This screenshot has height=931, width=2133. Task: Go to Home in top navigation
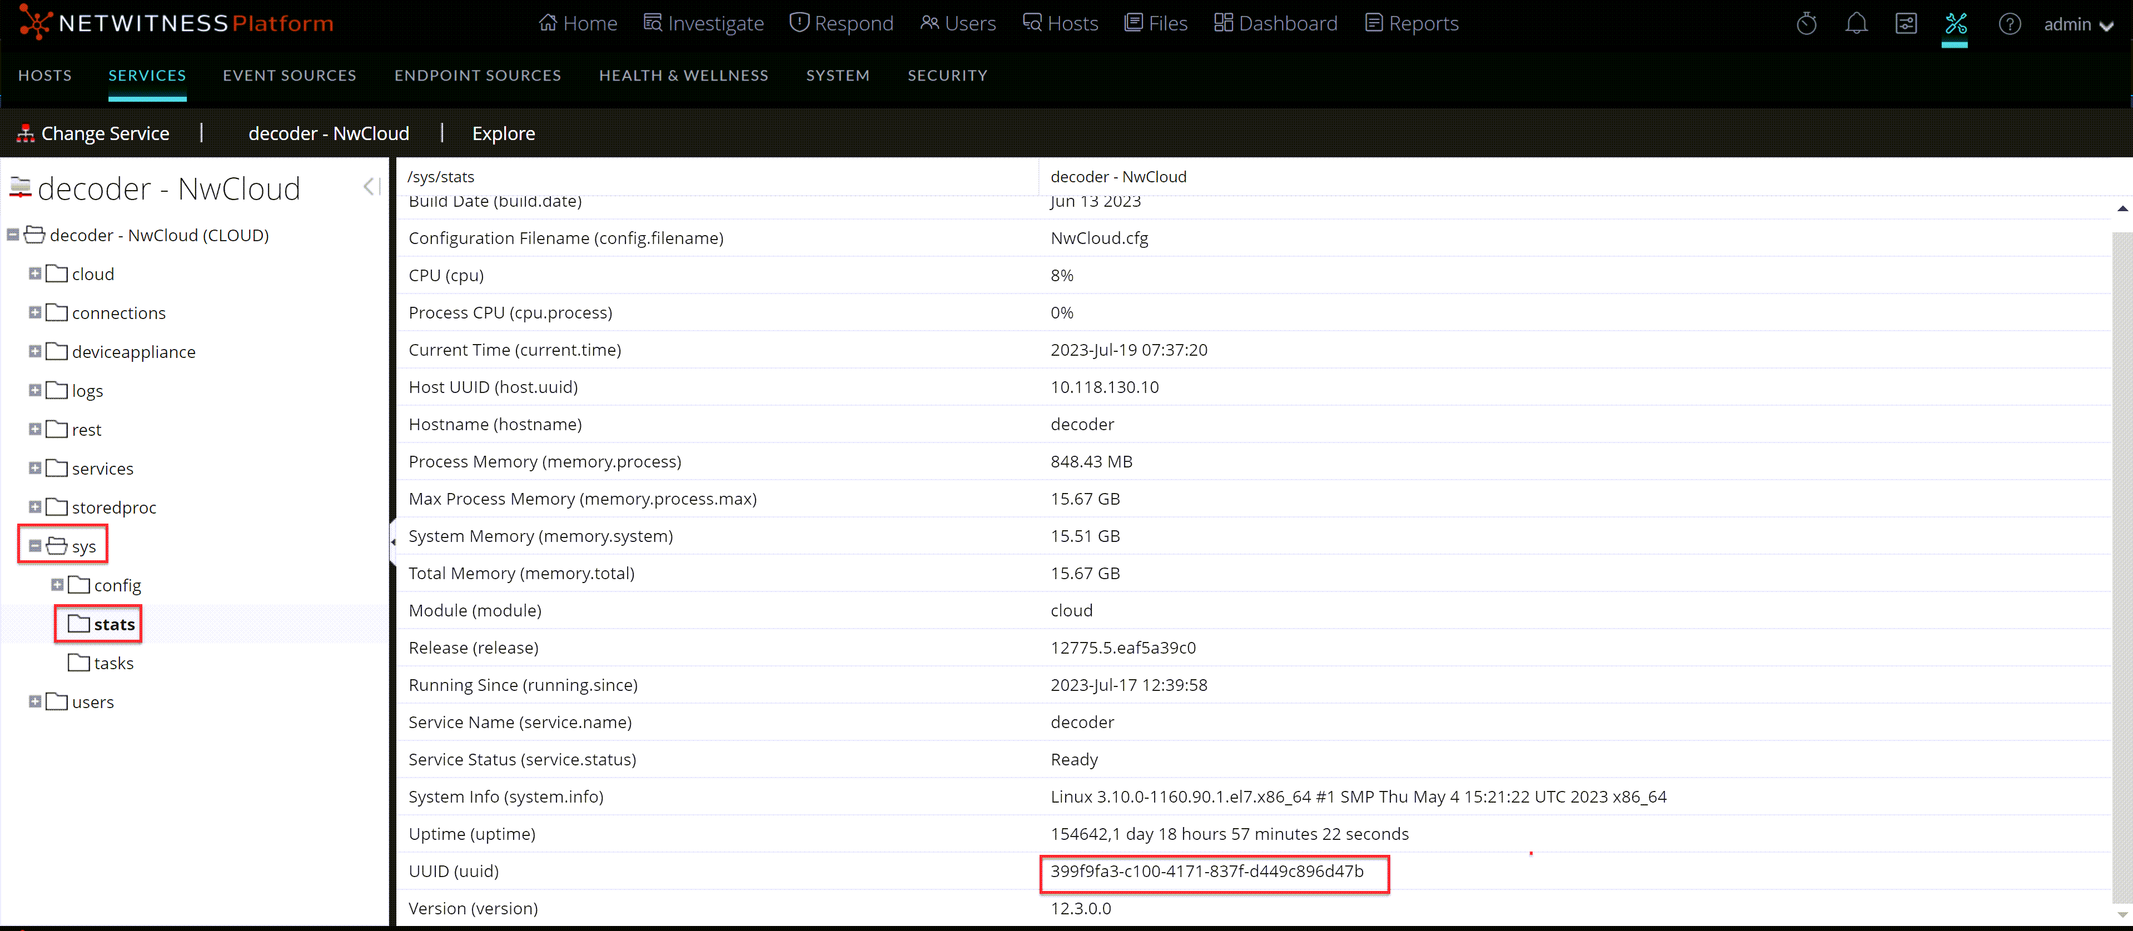[578, 23]
